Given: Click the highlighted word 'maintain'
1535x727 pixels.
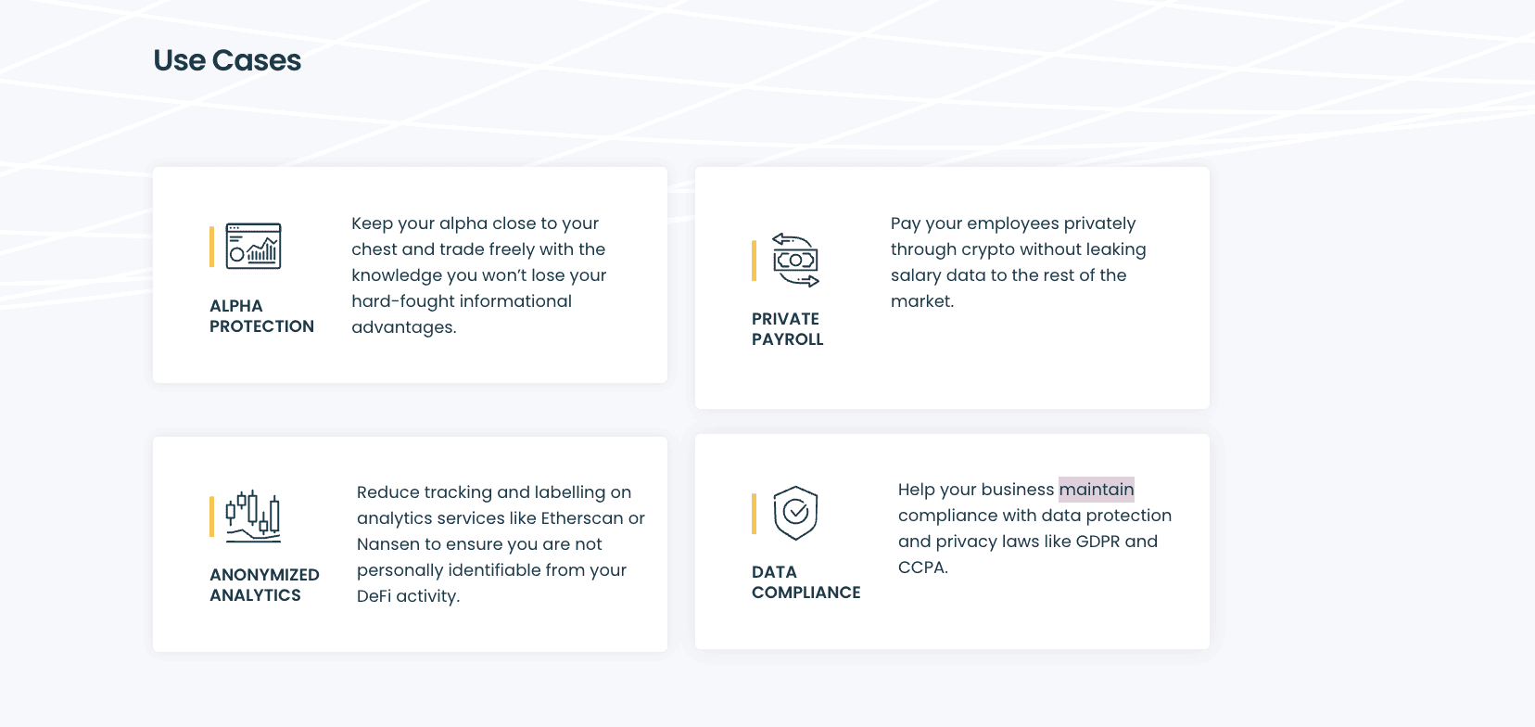Looking at the screenshot, I should (1097, 490).
